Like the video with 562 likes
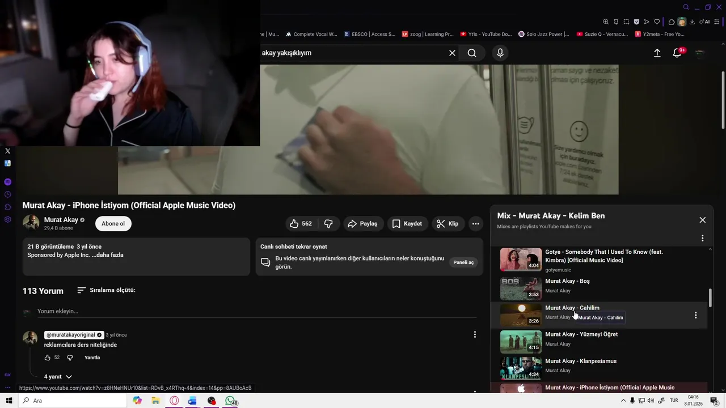 click(x=301, y=224)
